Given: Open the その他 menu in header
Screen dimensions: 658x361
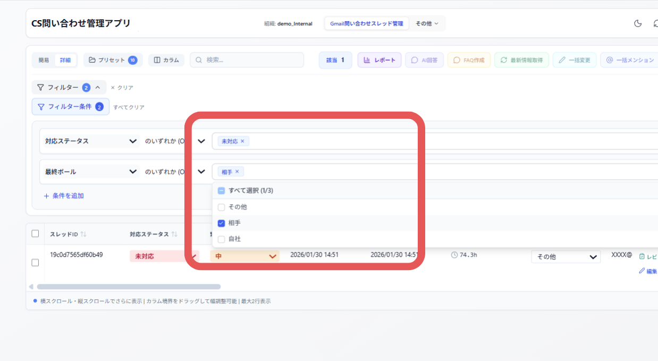Looking at the screenshot, I should point(427,23).
